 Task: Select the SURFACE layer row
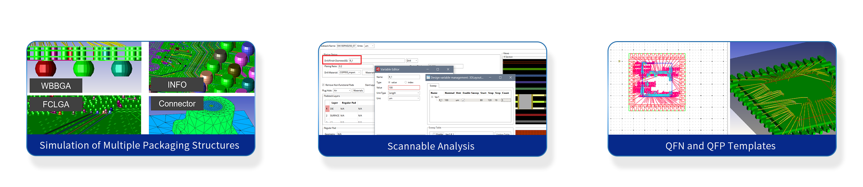(x=350, y=116)
